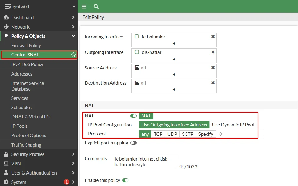Expand the Network menu chevron
Viewport: 298px width, 186px height.
click(73, 27)
